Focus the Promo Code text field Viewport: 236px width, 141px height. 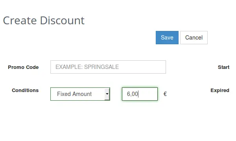pos(108,67)
